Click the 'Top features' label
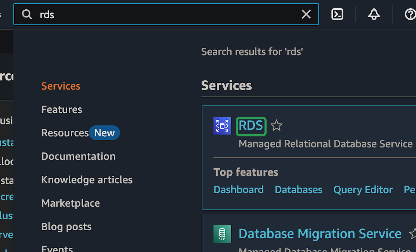Screen dimensions: 416x252 click(x=246, y=172)
